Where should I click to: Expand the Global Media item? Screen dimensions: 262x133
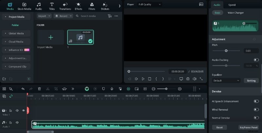(16, 34)
